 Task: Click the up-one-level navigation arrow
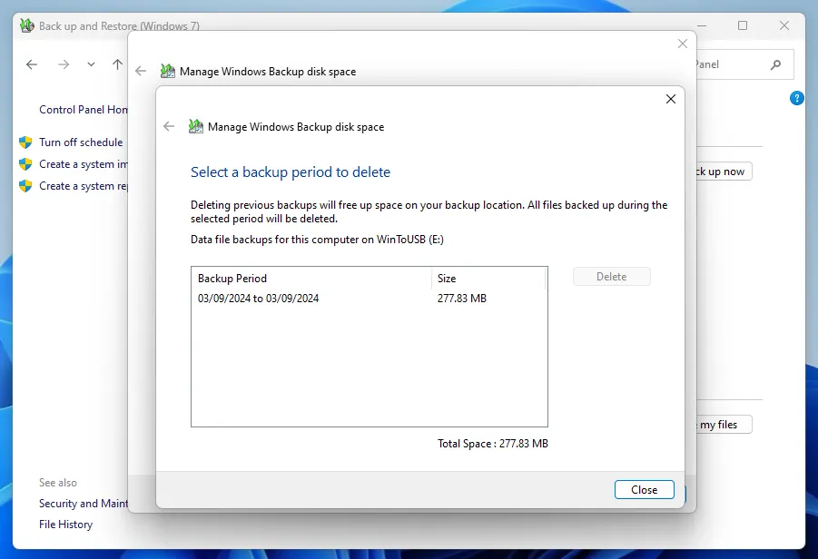(118, 64)
